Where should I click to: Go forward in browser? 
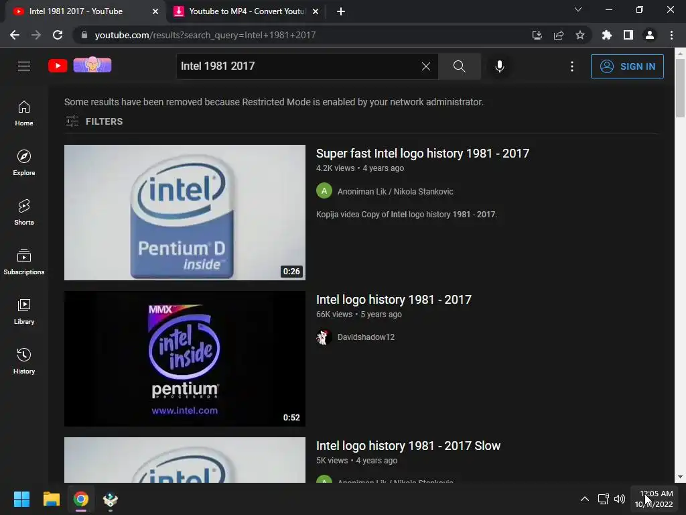click(x=36, y=35)
